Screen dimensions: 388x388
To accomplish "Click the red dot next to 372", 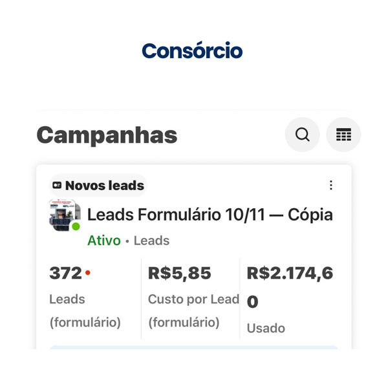I will [x=88, y=273].
